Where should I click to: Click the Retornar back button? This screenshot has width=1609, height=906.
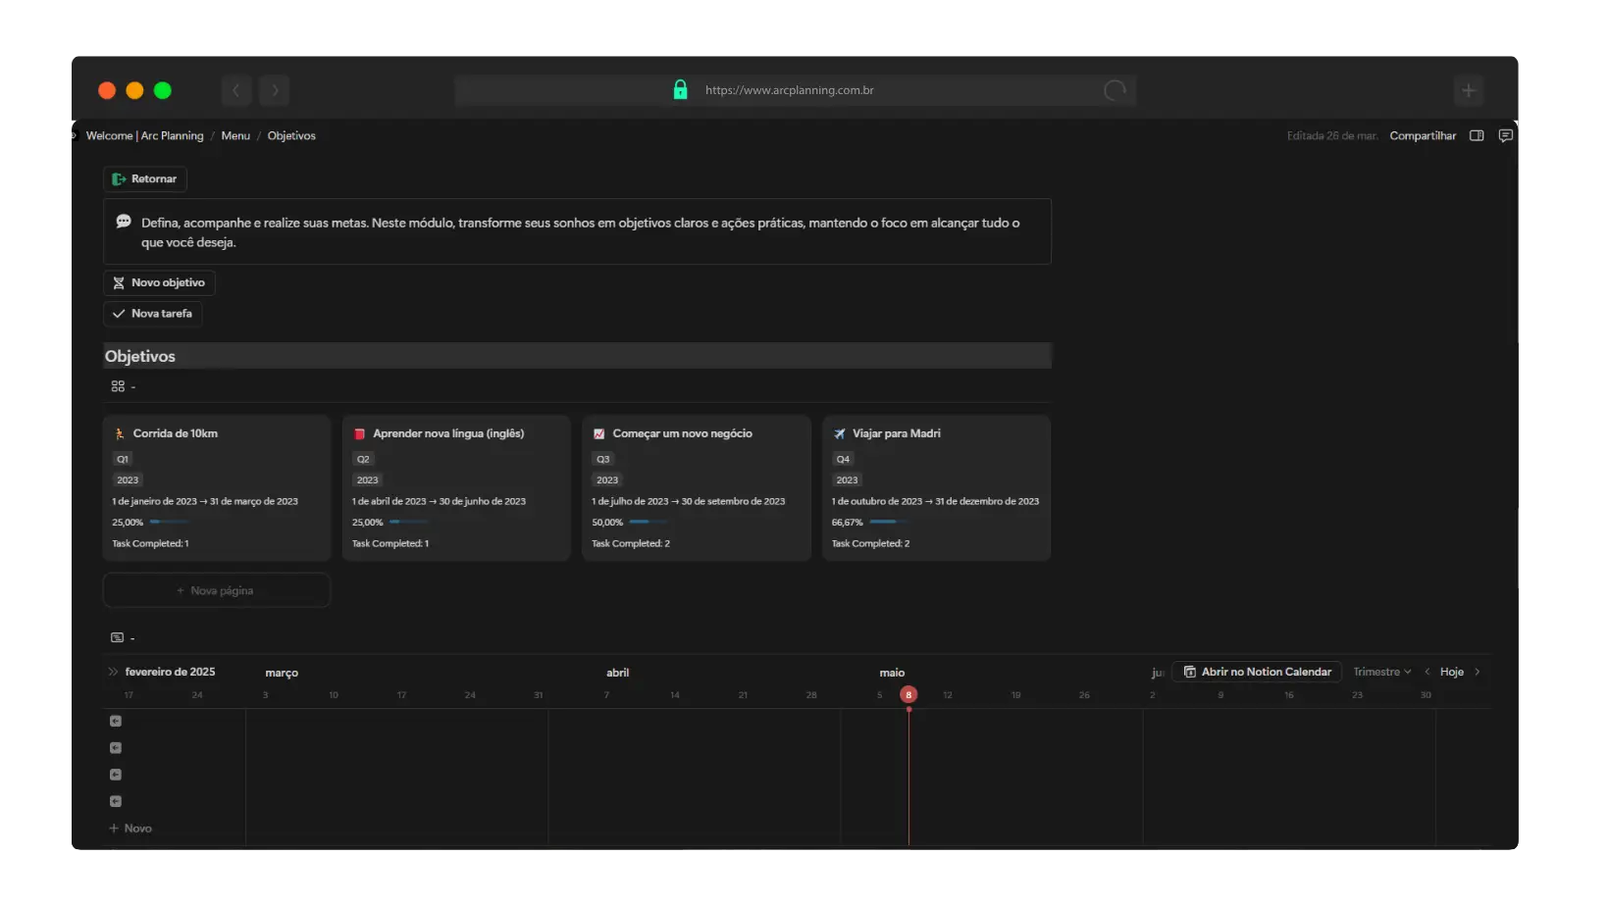[x=145, y=179]
